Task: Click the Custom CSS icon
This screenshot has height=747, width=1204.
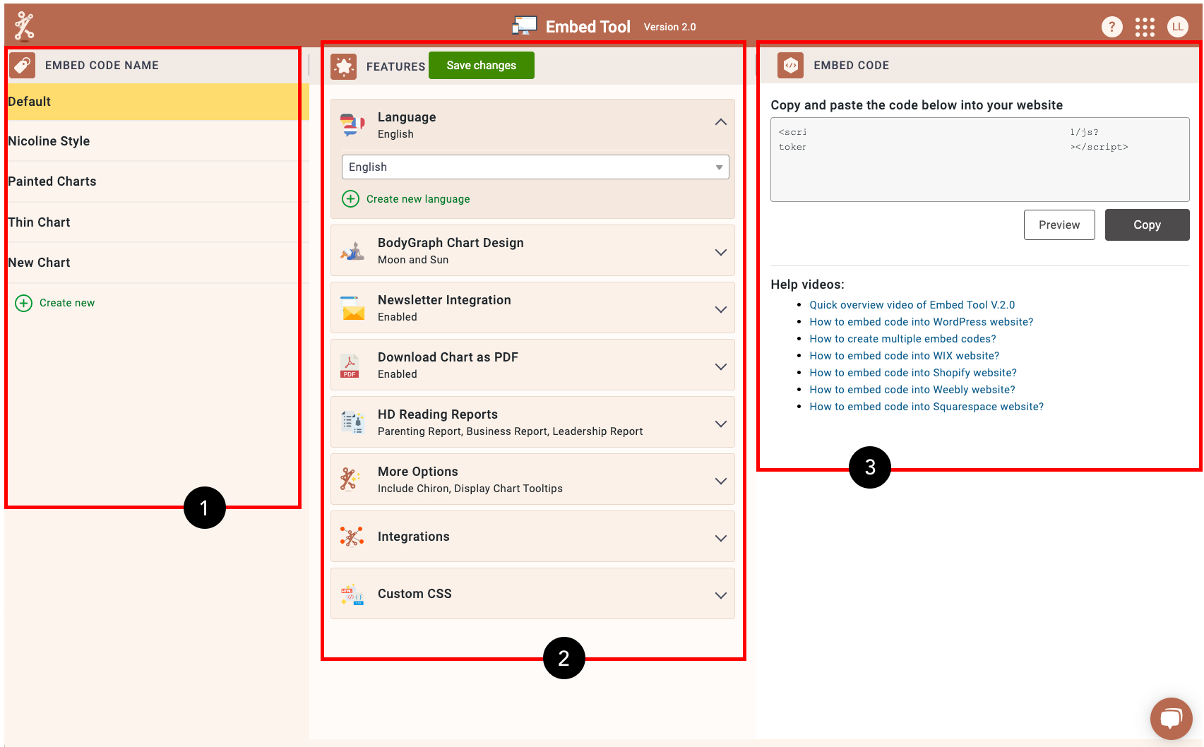Action: pos(352,594)
